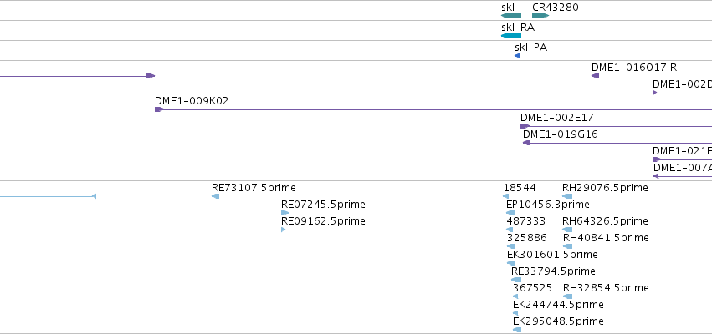
Task: Select the skl-PA protein arrow marker
Action: tap(517, 56)
